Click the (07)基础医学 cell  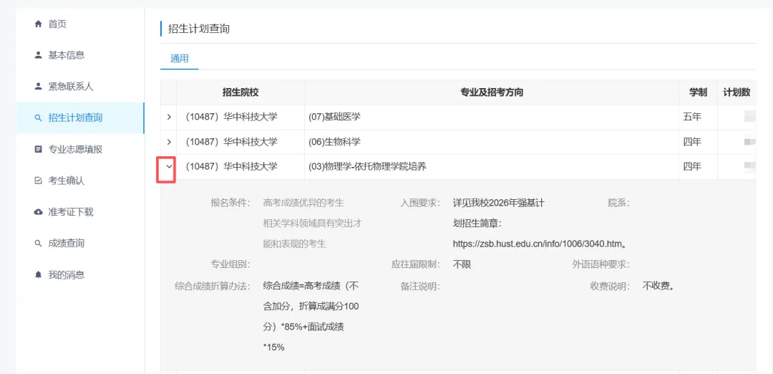[492, 117]
